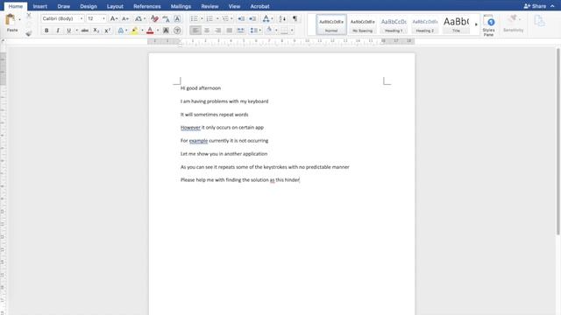The height and width of the screenshot is (315, 561).
Task: Increase font size with larger A
Action: pos(113,18)
